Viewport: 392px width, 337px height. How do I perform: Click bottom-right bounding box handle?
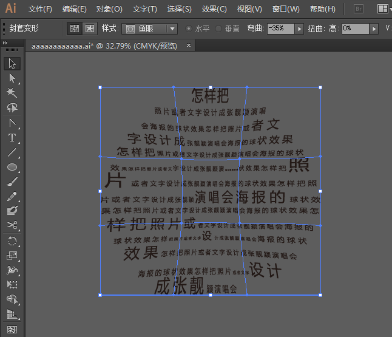pyautogui.click(x=320, y=295)
